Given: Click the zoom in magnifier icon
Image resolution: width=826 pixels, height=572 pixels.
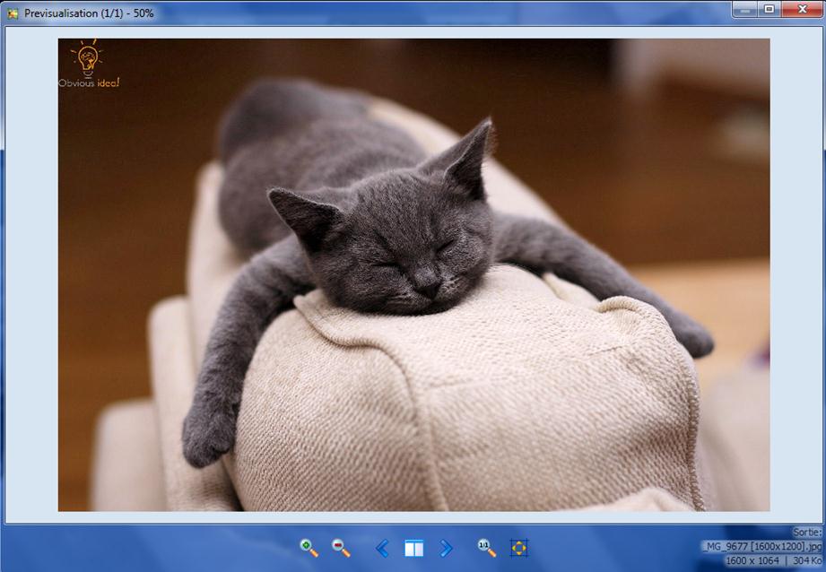Looking at the screenshot, I should [x=309, y=548].
